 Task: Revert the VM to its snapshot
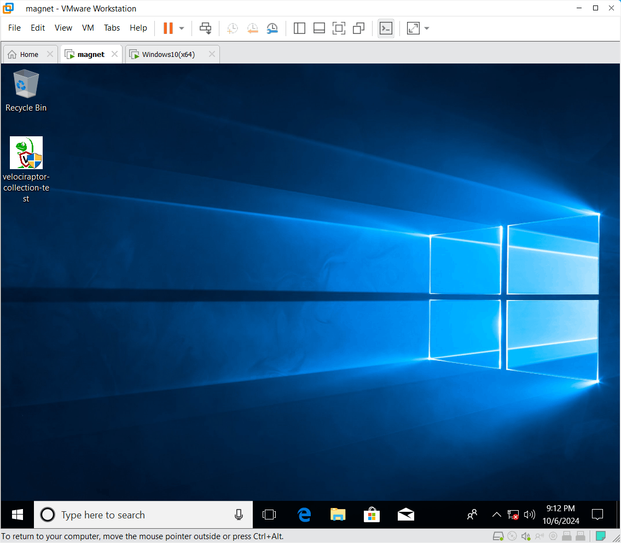pyautogui.click(x=252, y=28)
